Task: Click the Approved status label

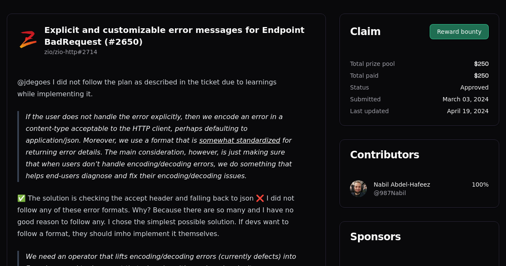Action: (x=474, y=87)
